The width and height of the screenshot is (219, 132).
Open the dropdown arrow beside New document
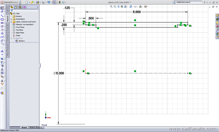pos(29,2)
